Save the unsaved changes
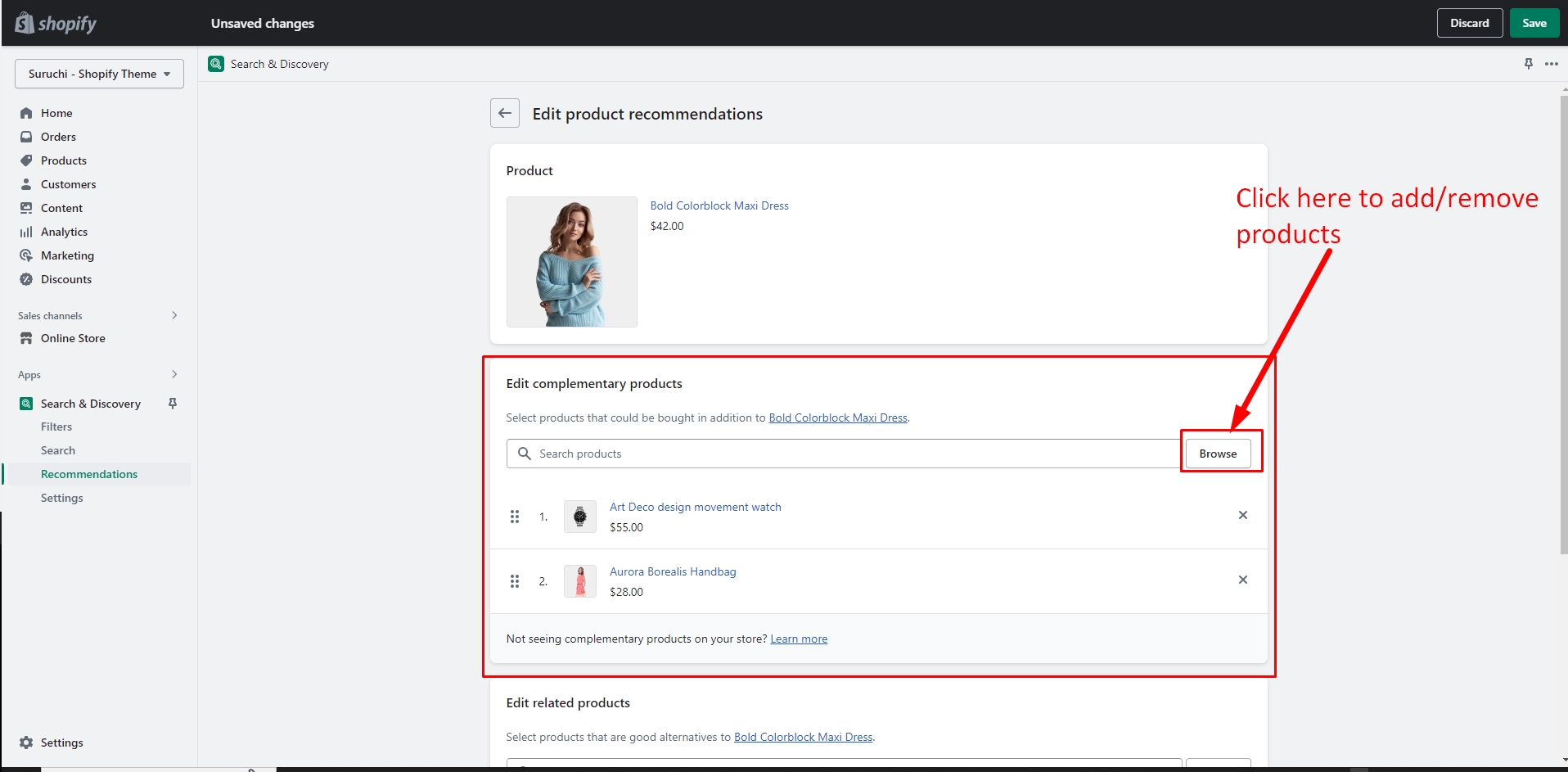 point(1534,23)
